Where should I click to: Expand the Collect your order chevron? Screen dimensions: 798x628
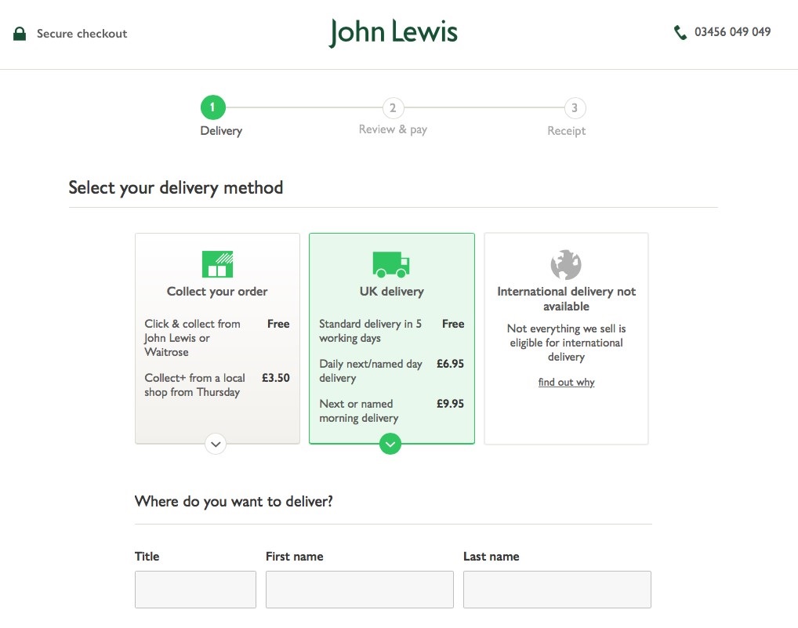point(216,444)
